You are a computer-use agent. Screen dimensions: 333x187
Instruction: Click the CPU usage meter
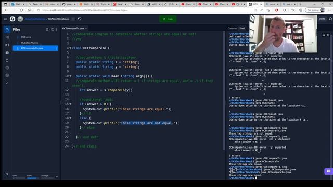[x=19, y=177]
